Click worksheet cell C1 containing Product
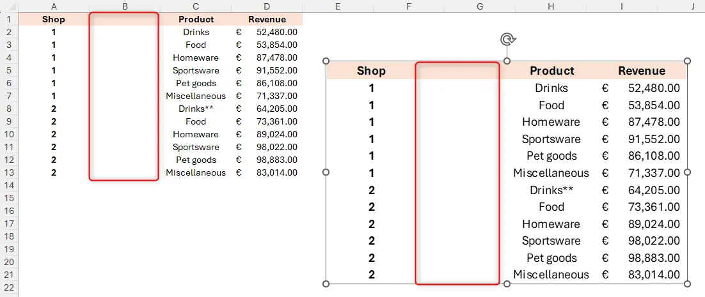This screenshot has height=297, width=705. tap(196, 19)
